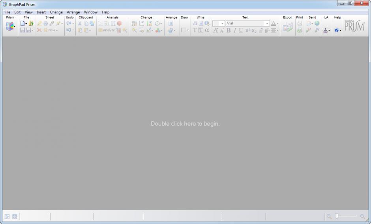Click the zoom slider handle in status bar
The width and height of the screenshot is (371, 224).
[336, 216]
